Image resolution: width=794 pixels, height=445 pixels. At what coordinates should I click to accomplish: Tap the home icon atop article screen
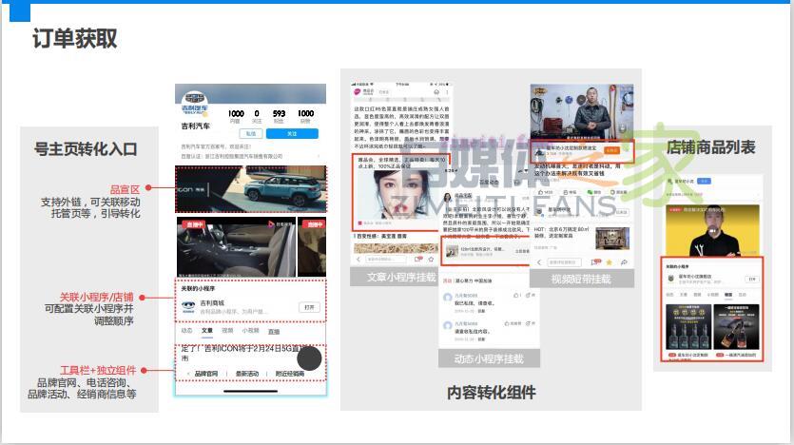(x=436, y=92)
